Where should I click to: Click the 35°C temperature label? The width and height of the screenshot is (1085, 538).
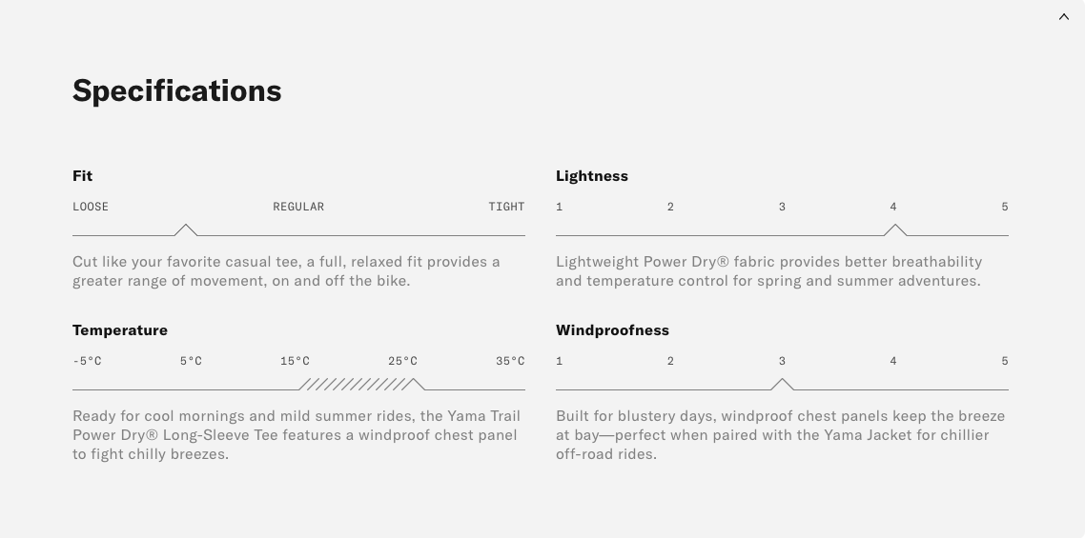pyautogui.click(x=510, y=361)
